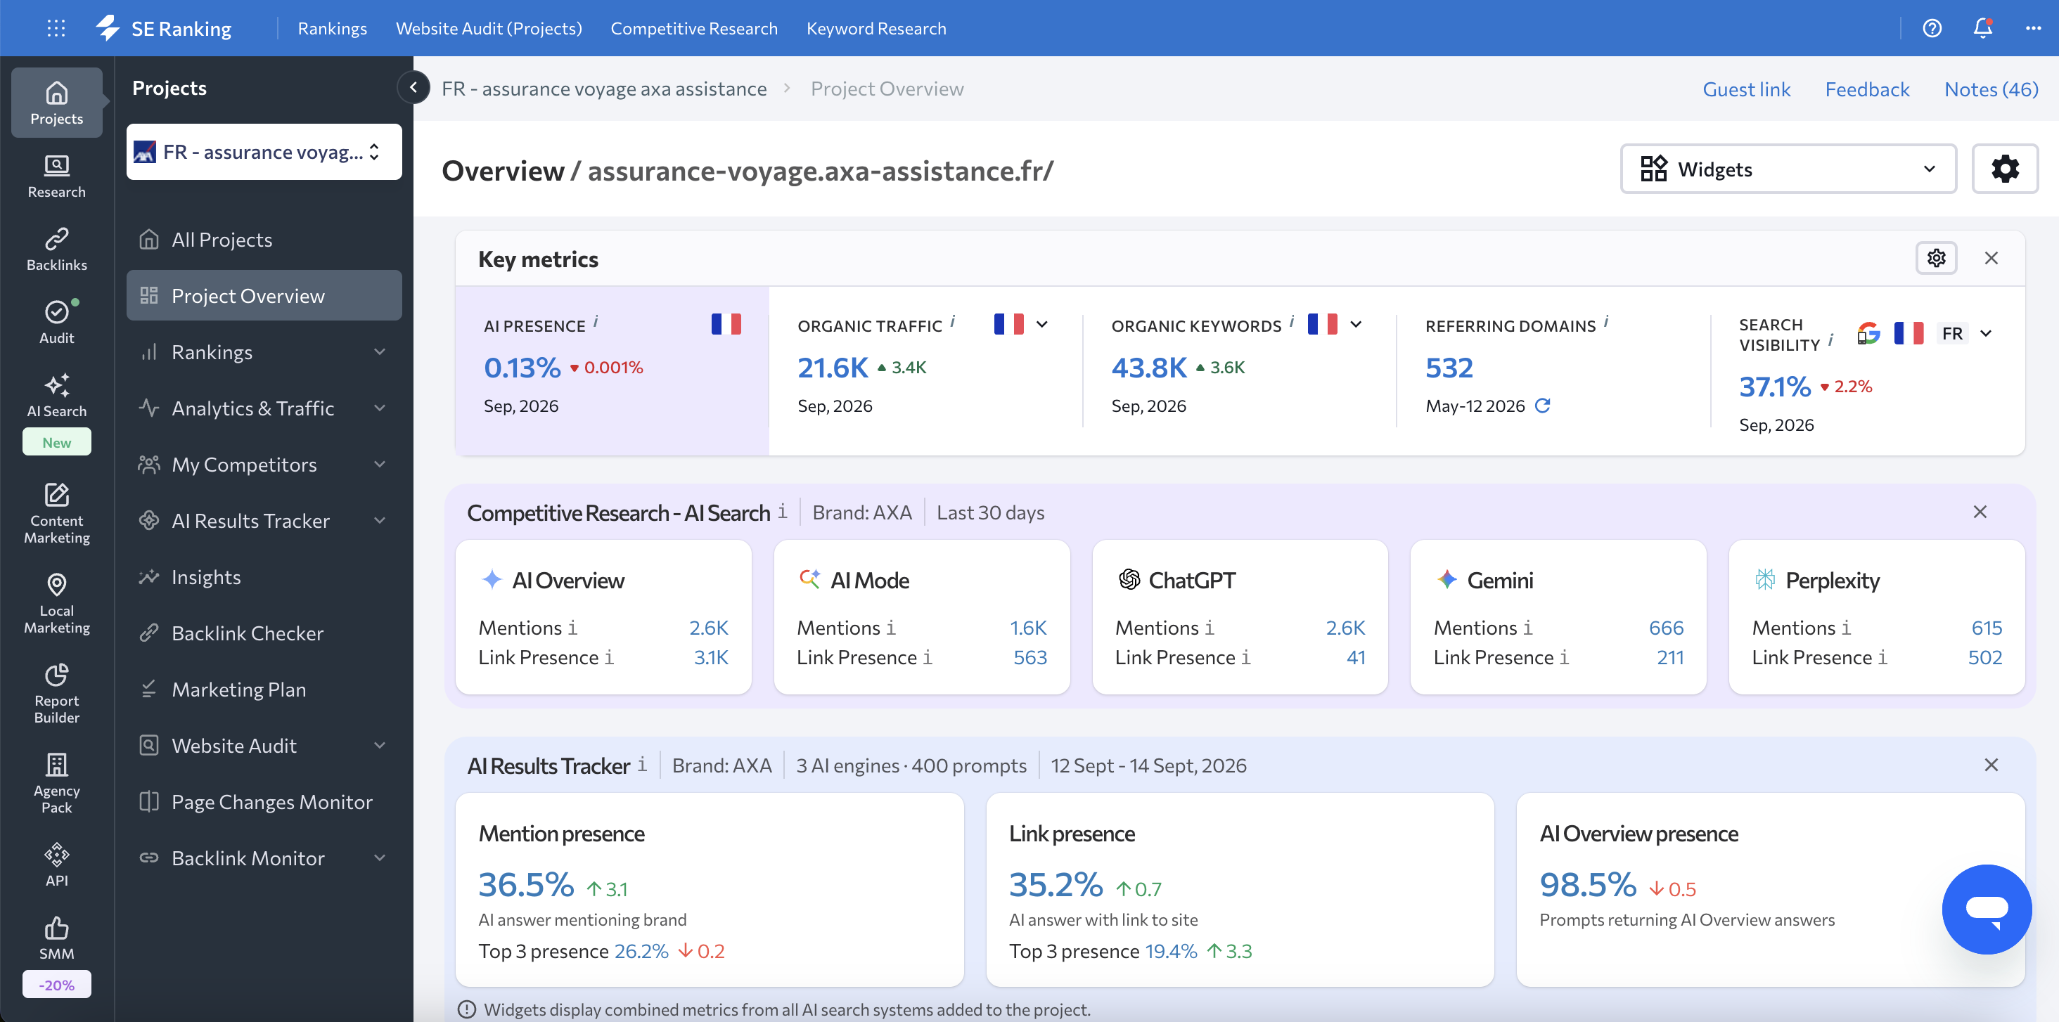Open Insights in sidebar
2059x1022 pixels.
(x=264, y=577)
